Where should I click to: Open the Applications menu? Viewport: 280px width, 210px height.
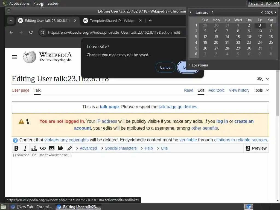tap(19, 3)
